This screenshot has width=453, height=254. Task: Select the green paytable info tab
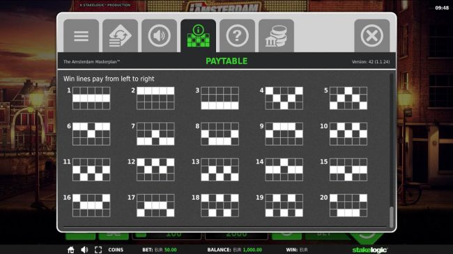[198, 35]
